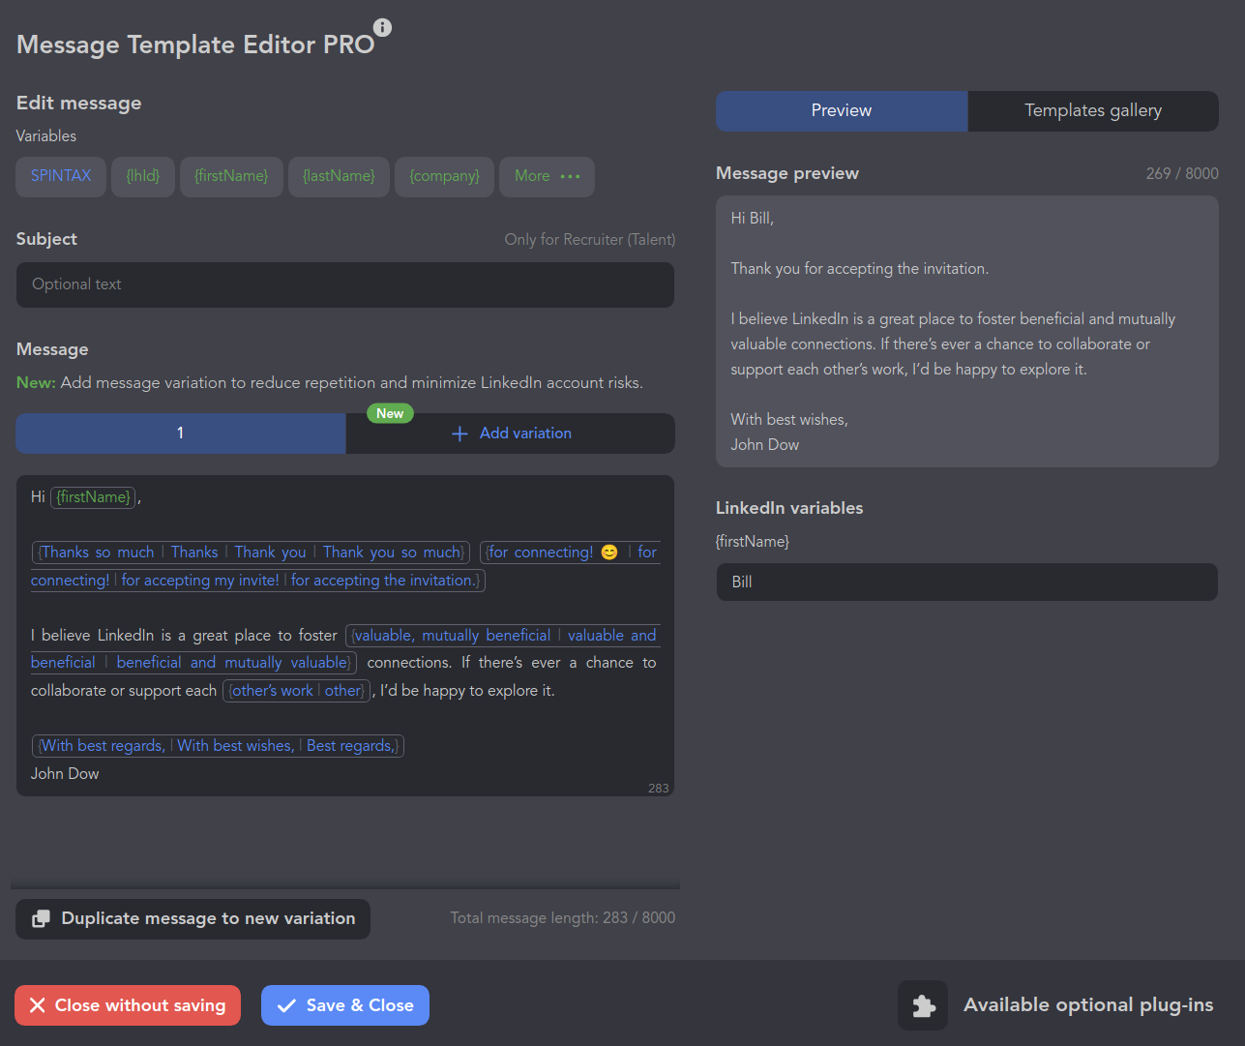Viewport: 1245px width, 1046px height.
Task: Click the duplicate icon on Duplicate message button
Action: click(x=41, y=919)
